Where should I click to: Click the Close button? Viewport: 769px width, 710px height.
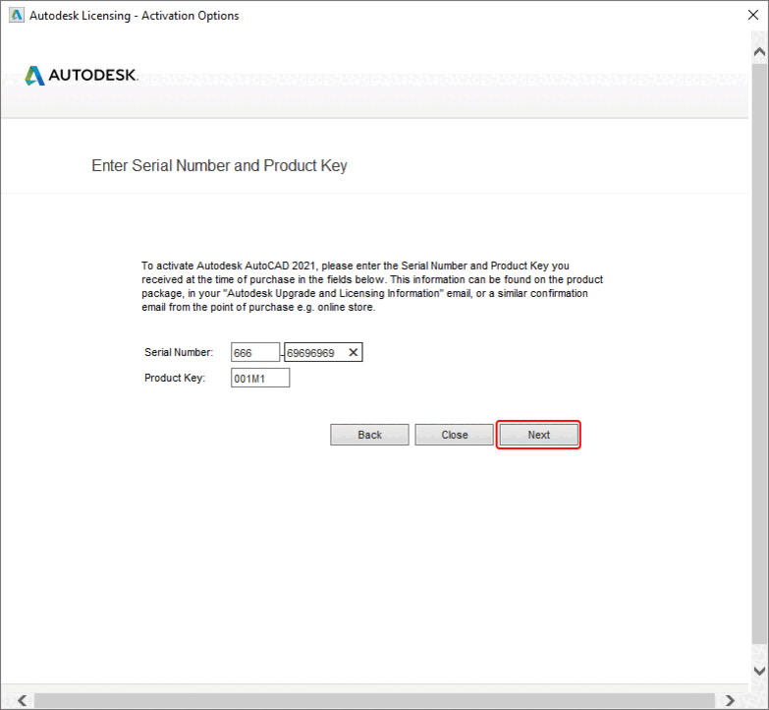tap(454, 435)
